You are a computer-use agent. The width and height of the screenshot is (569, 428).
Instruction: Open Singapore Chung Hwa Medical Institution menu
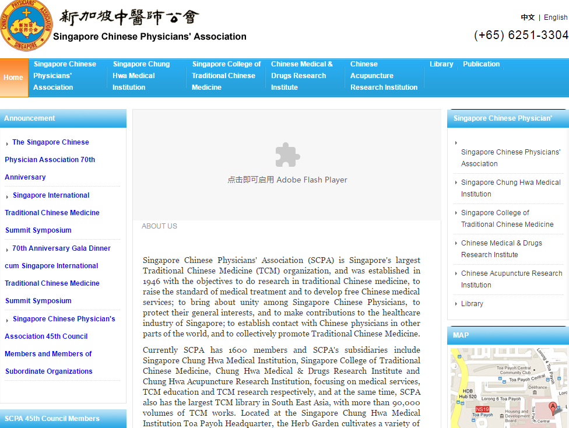pyautogui.click(x=141, y=76)
